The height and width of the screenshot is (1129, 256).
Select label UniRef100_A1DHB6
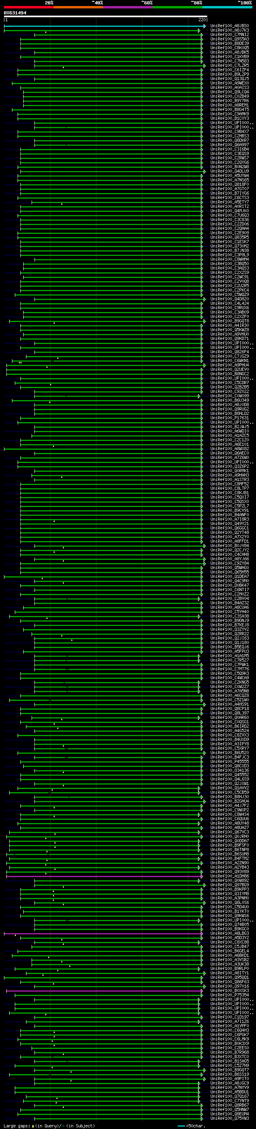click(230, 876)
